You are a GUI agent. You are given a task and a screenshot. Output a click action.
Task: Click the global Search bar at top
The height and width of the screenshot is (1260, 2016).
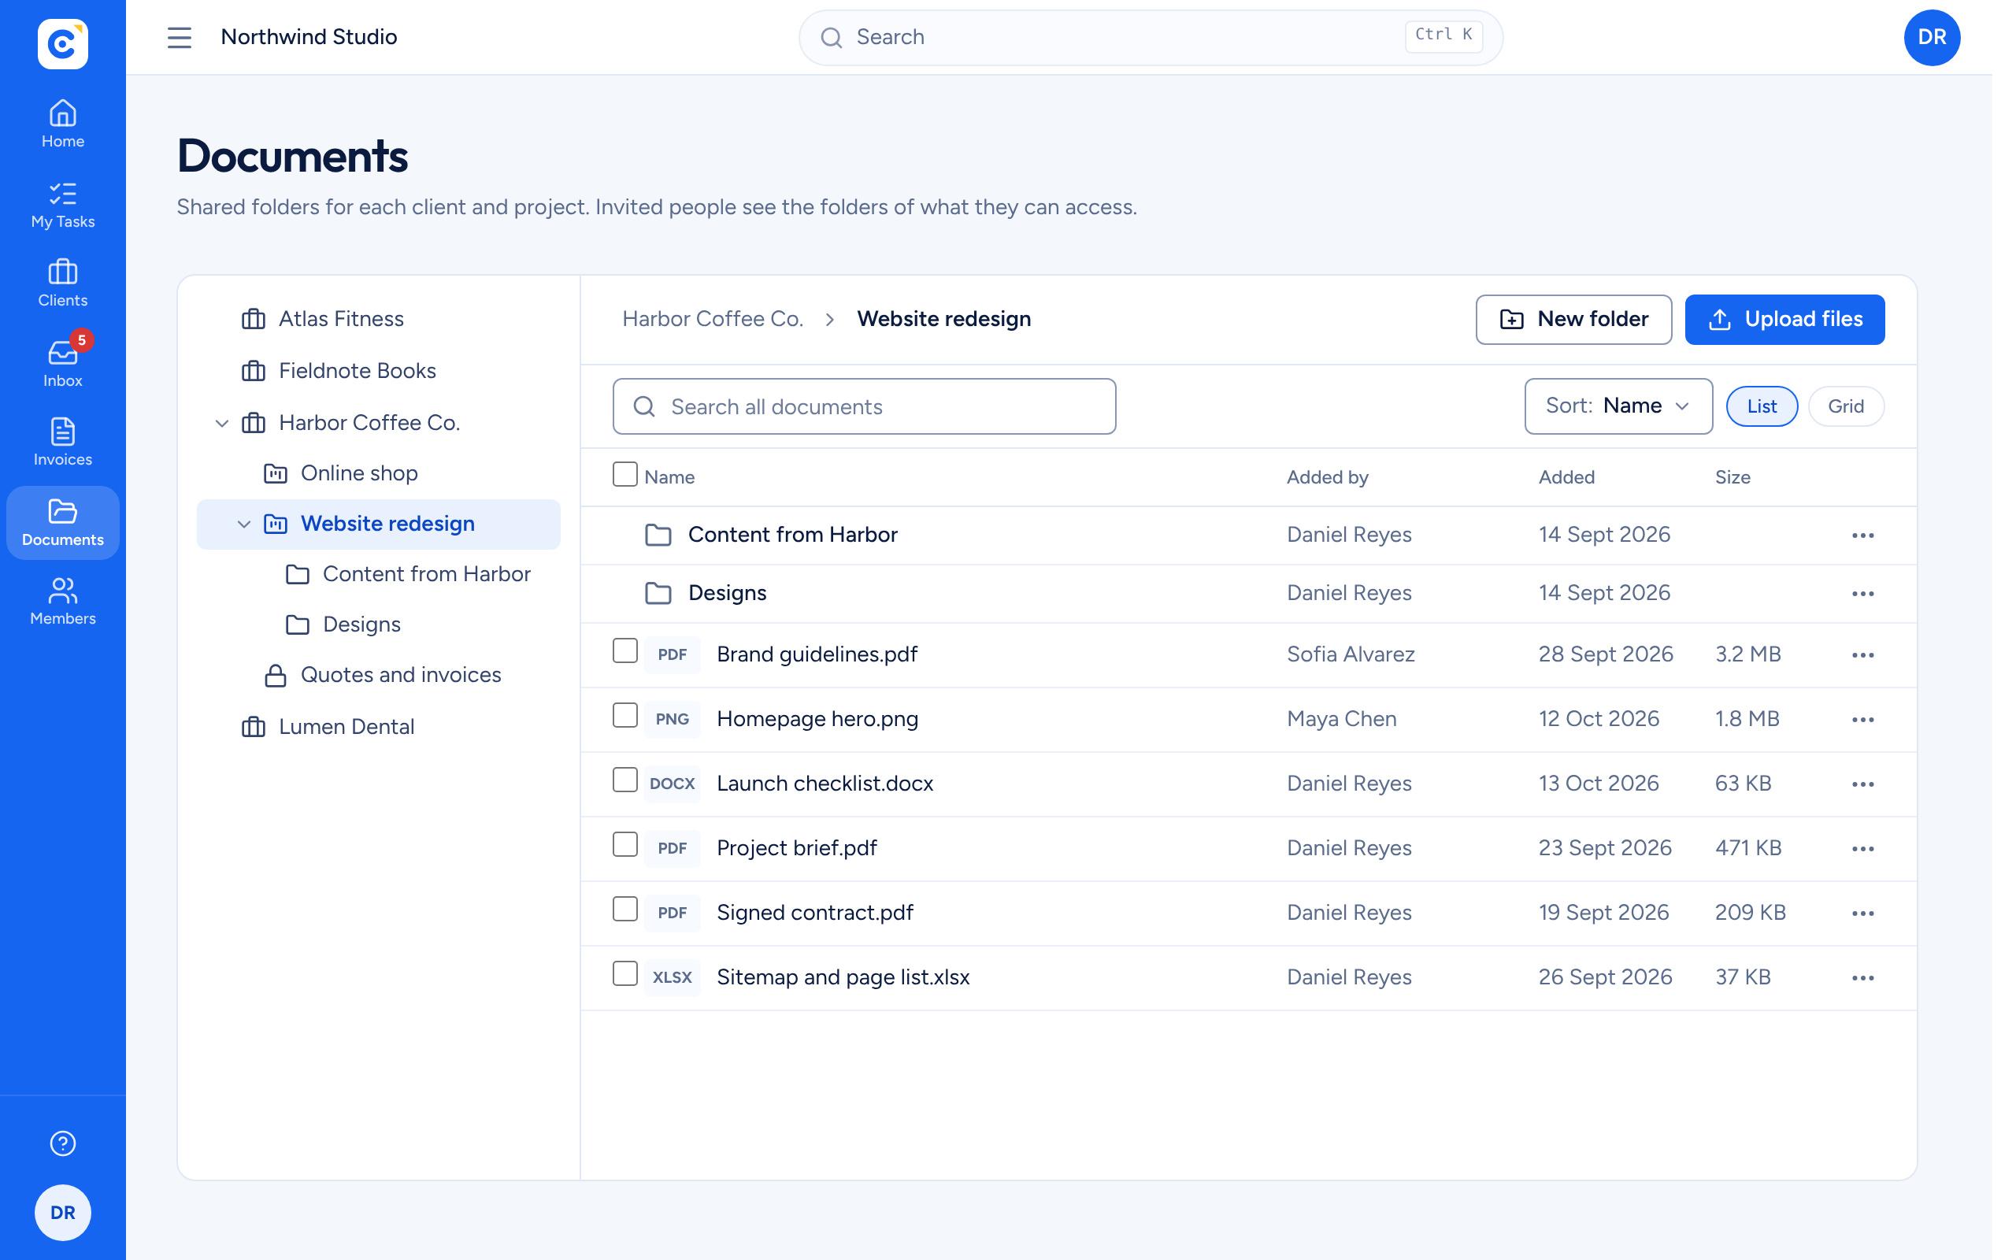point(1151,38)
